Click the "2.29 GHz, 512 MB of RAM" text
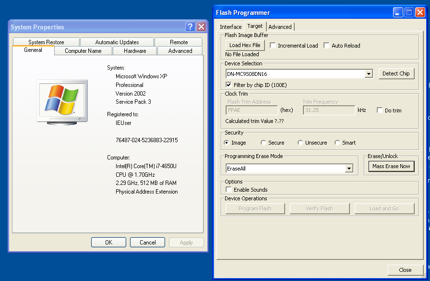The width and height of the screenshot is (430, 281). pyautogui.click(x=146, y=183)
